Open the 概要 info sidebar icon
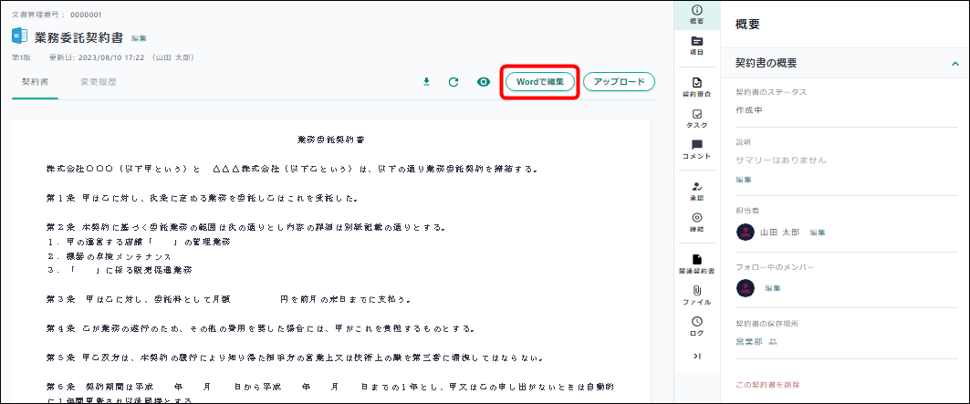970x404 pixels. pos(697,14)
